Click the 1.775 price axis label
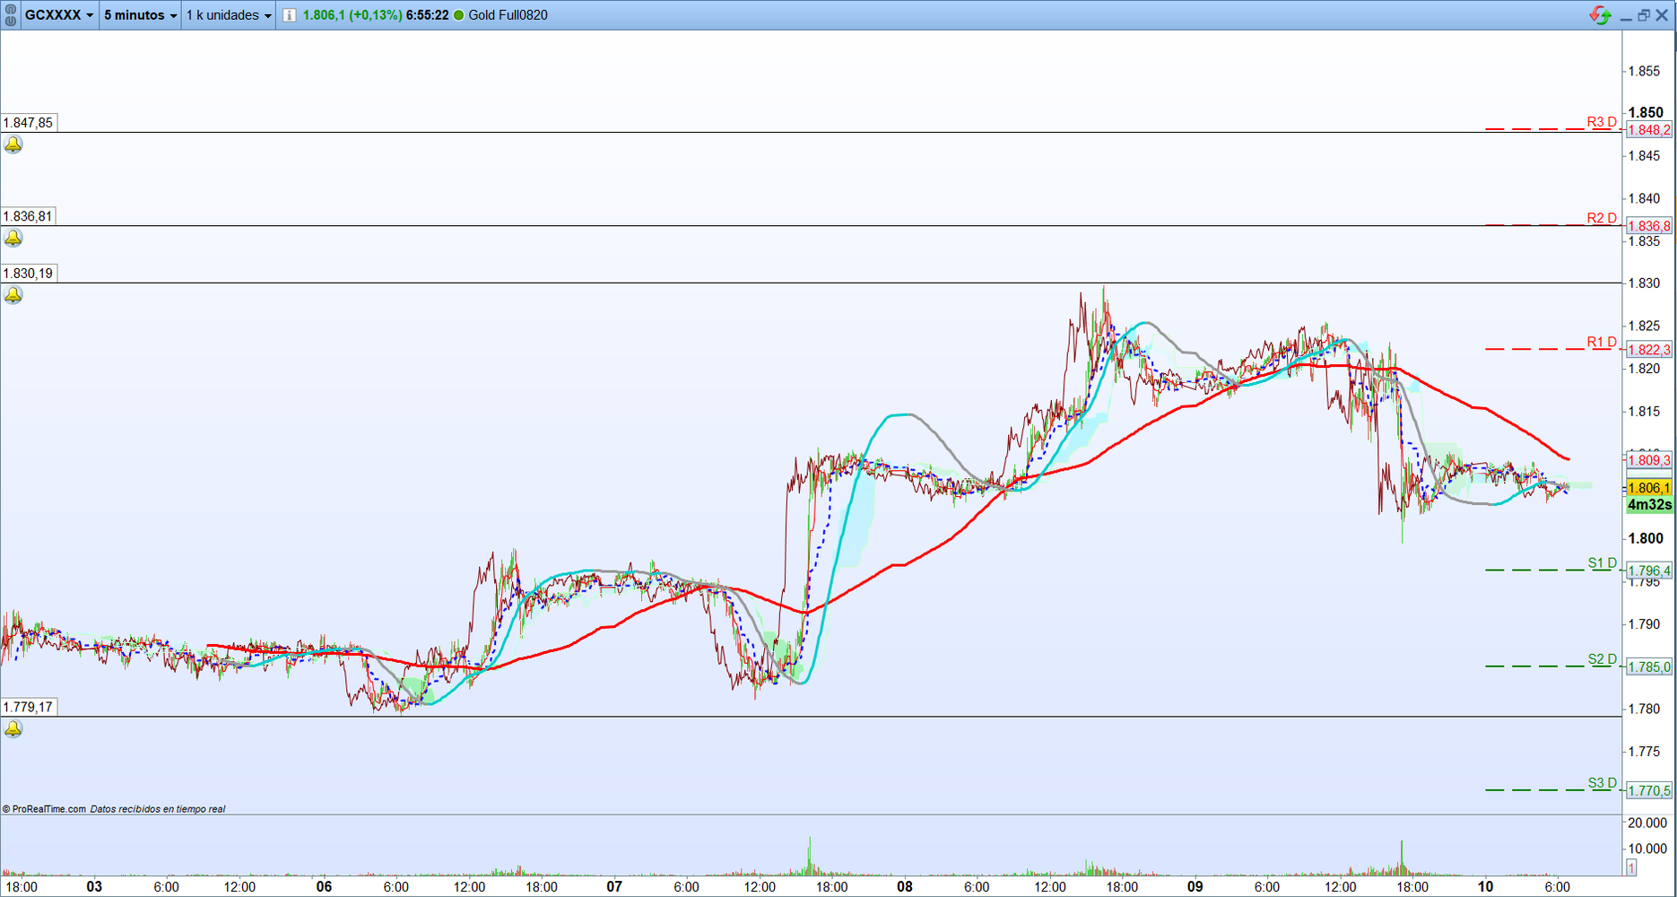1677x897 pixels. pos(1644,752)
